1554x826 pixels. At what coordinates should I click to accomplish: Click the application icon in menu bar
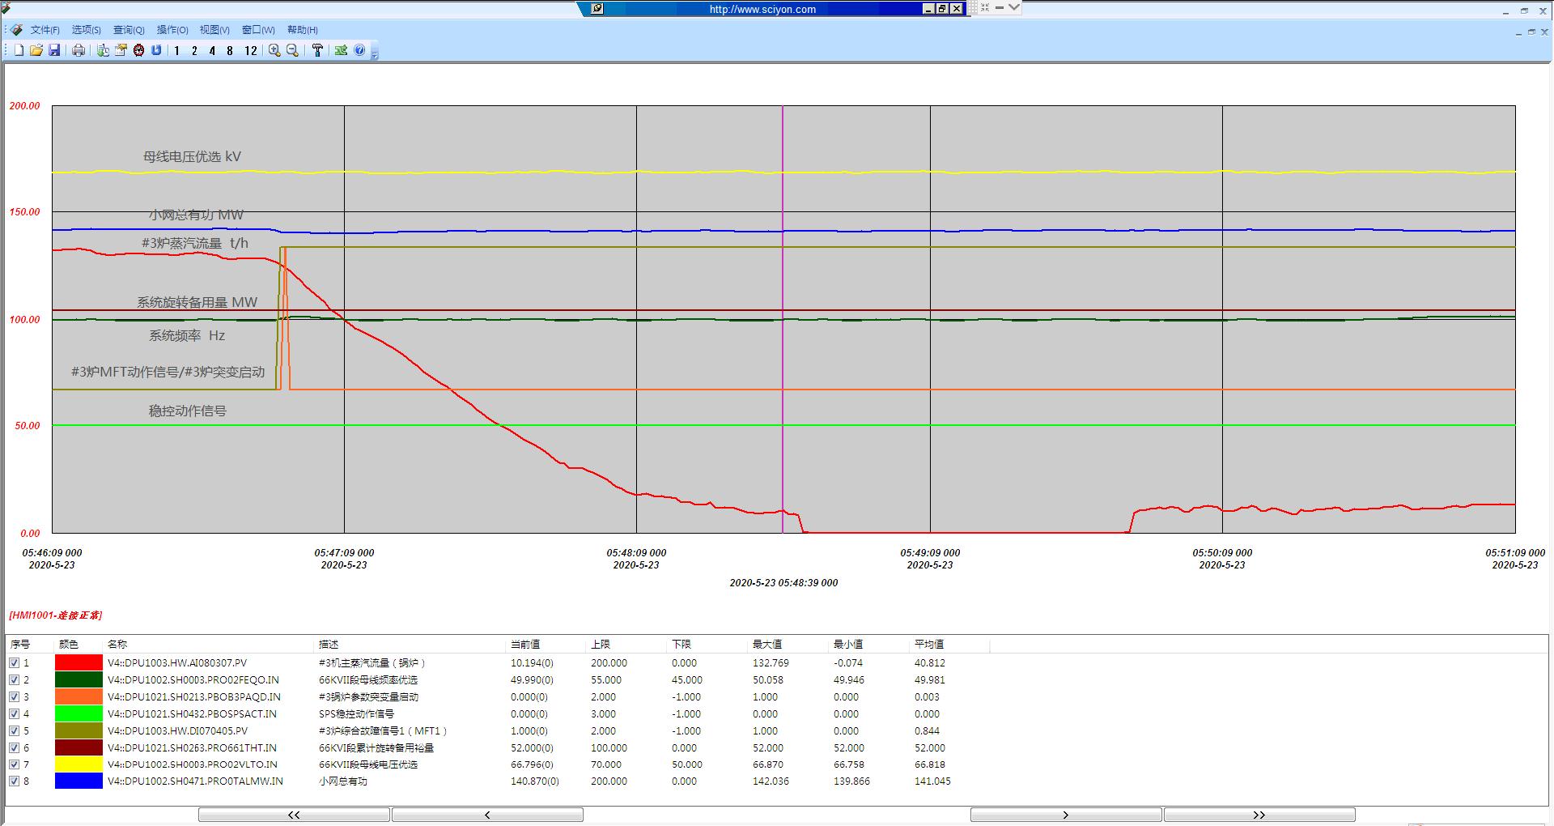coord(16,30)
